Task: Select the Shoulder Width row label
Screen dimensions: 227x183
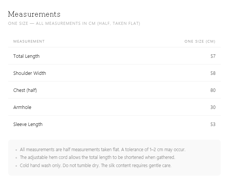Action: point(30,73)
